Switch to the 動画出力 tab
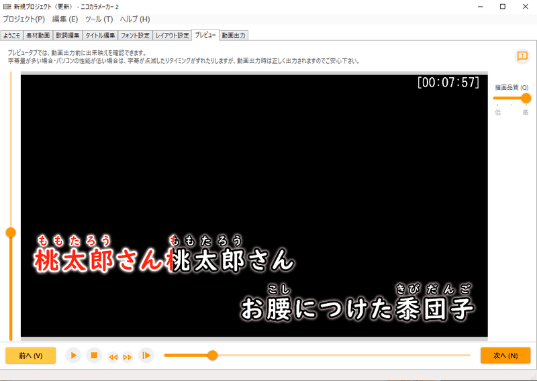Screen dimensions: 537x381 [x=234, y=36]
